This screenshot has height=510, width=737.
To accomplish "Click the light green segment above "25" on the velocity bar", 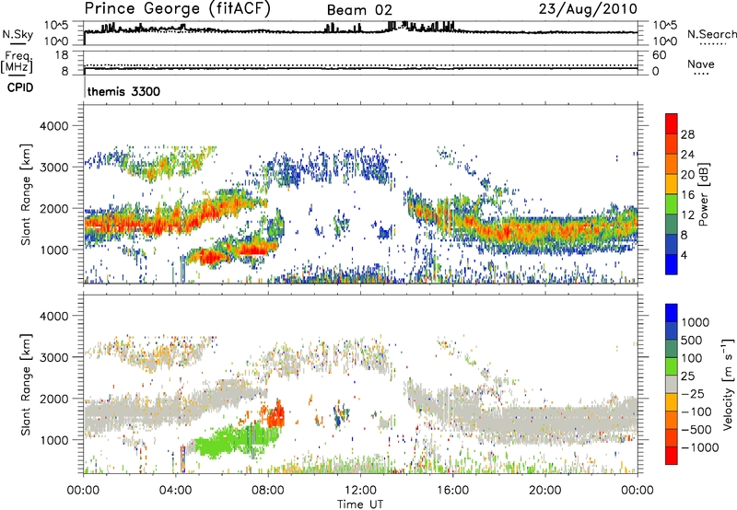I will tap(672, 366).
